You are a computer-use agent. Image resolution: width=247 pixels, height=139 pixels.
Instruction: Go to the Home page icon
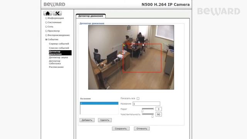(x=48, y=14)
